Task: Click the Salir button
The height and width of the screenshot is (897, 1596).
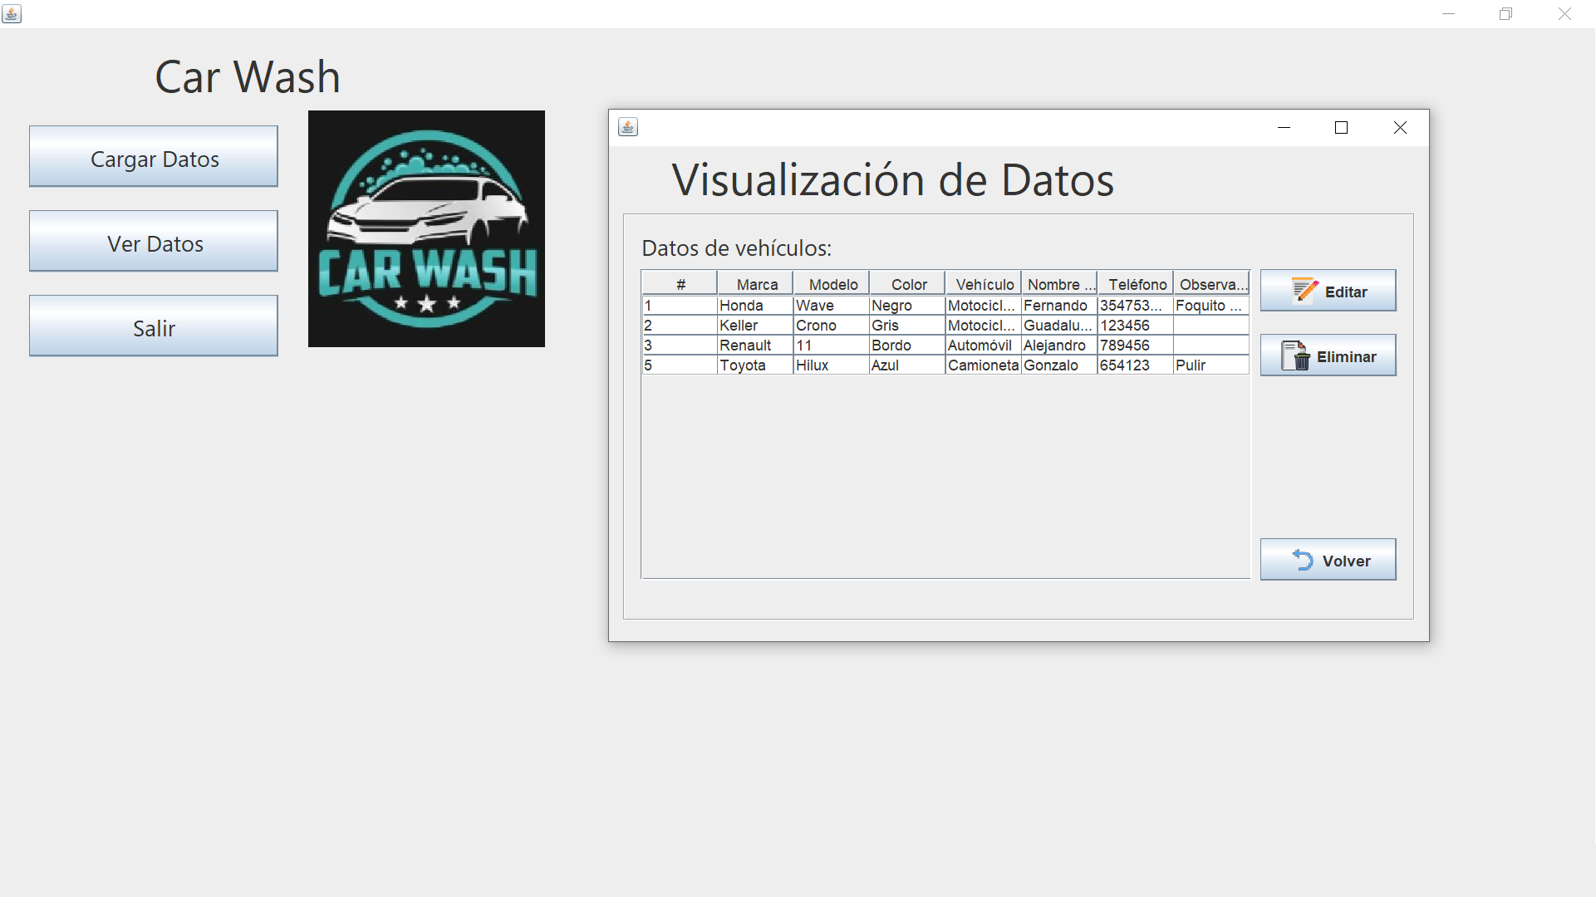Action: (154, 326)
